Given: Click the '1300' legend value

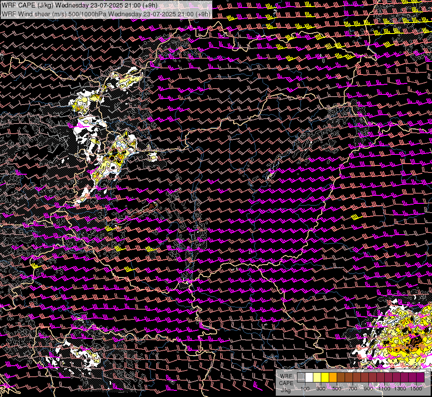Looking at the screenshot, I should point(400,389).
